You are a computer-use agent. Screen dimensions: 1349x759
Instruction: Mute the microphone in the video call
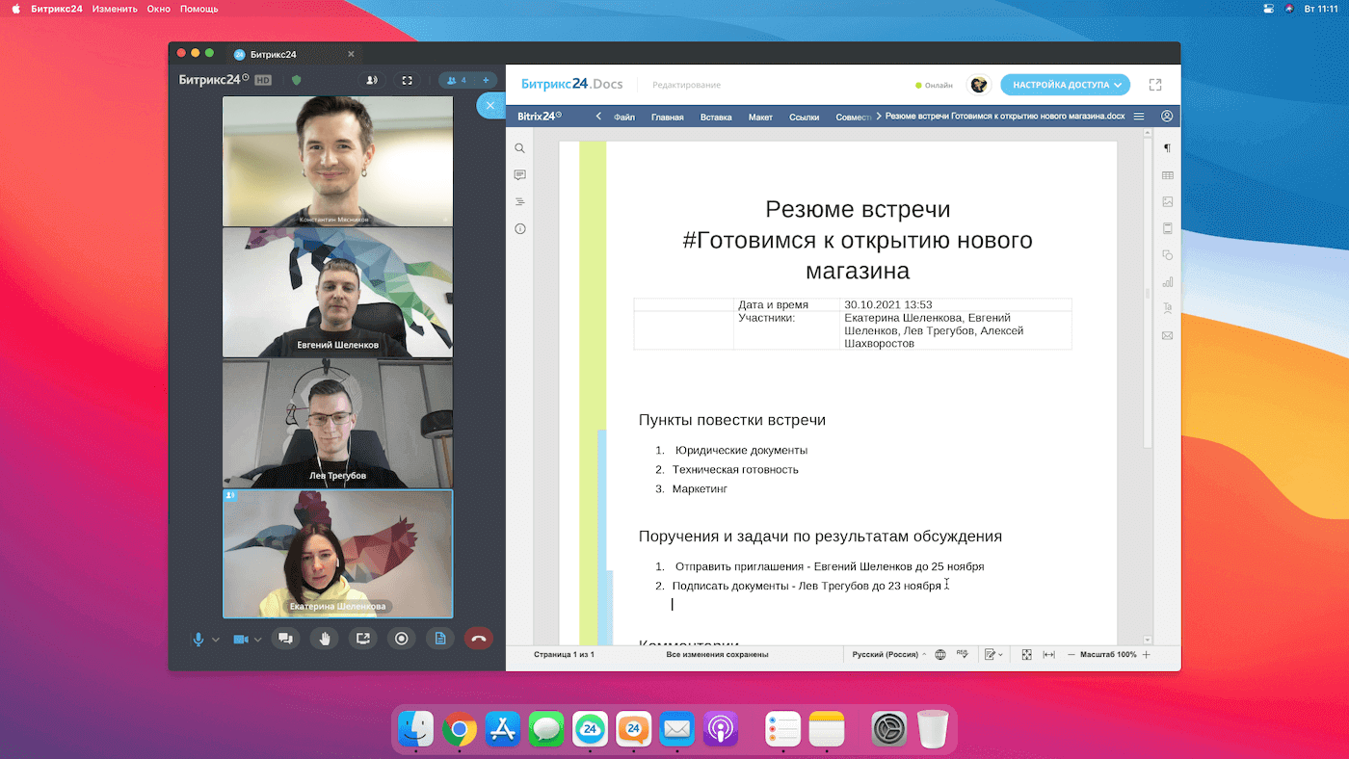[x=197, y=638]
